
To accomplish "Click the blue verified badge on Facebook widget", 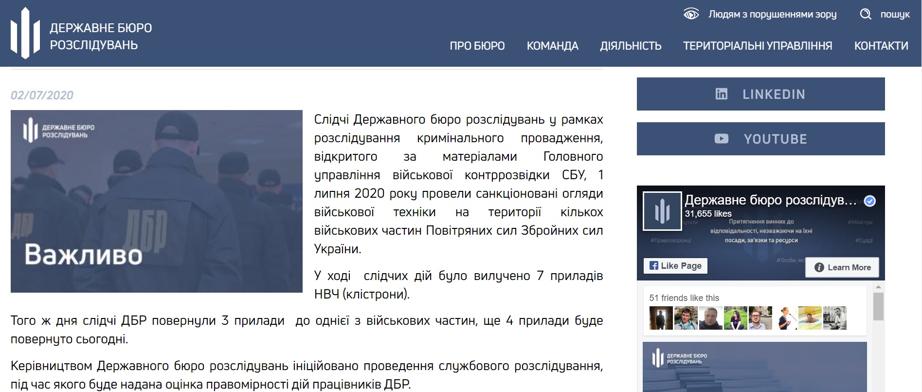I will (869, 201).
